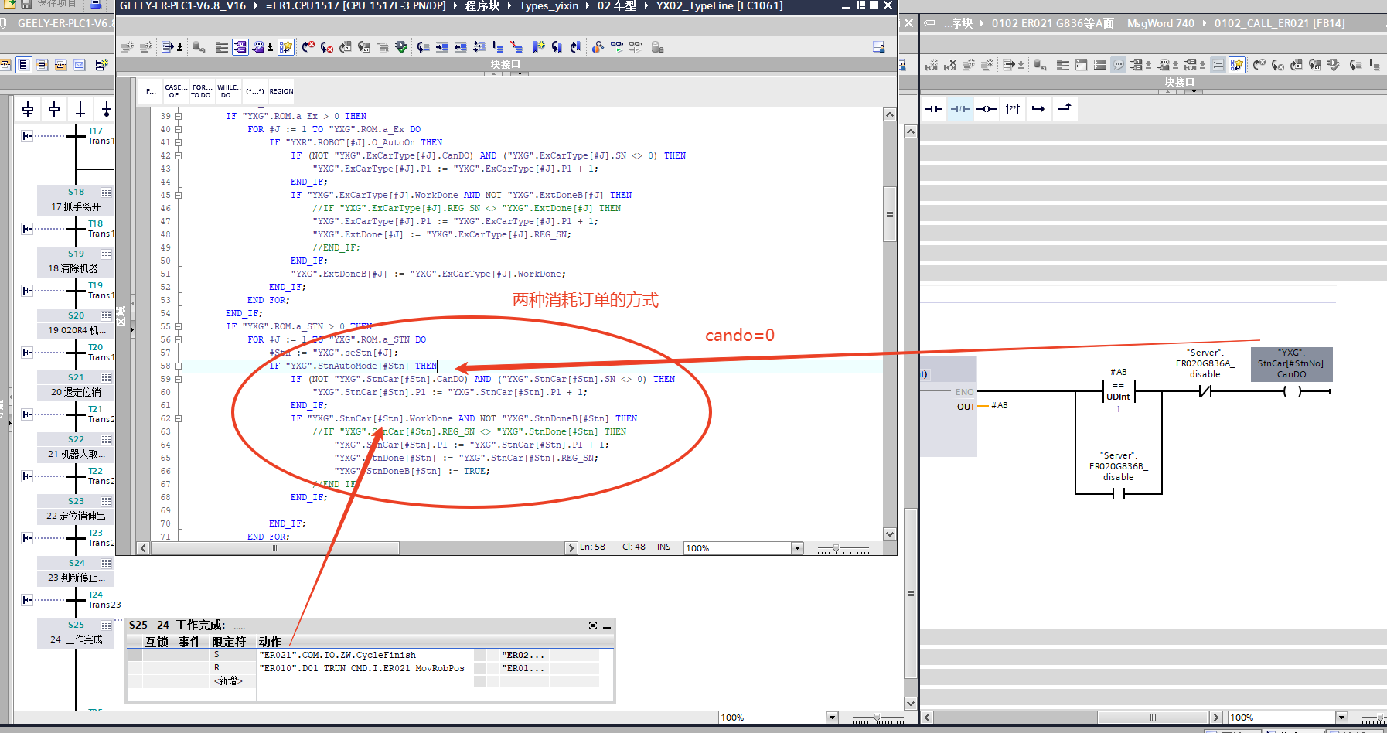Open the SCL editor zoom level dropdown
This screenshot has height=733, width=1387.
point(797,548)
